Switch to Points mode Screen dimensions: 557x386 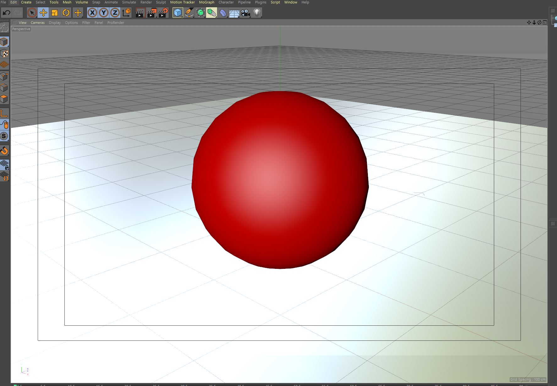click(x=4, y=76)
